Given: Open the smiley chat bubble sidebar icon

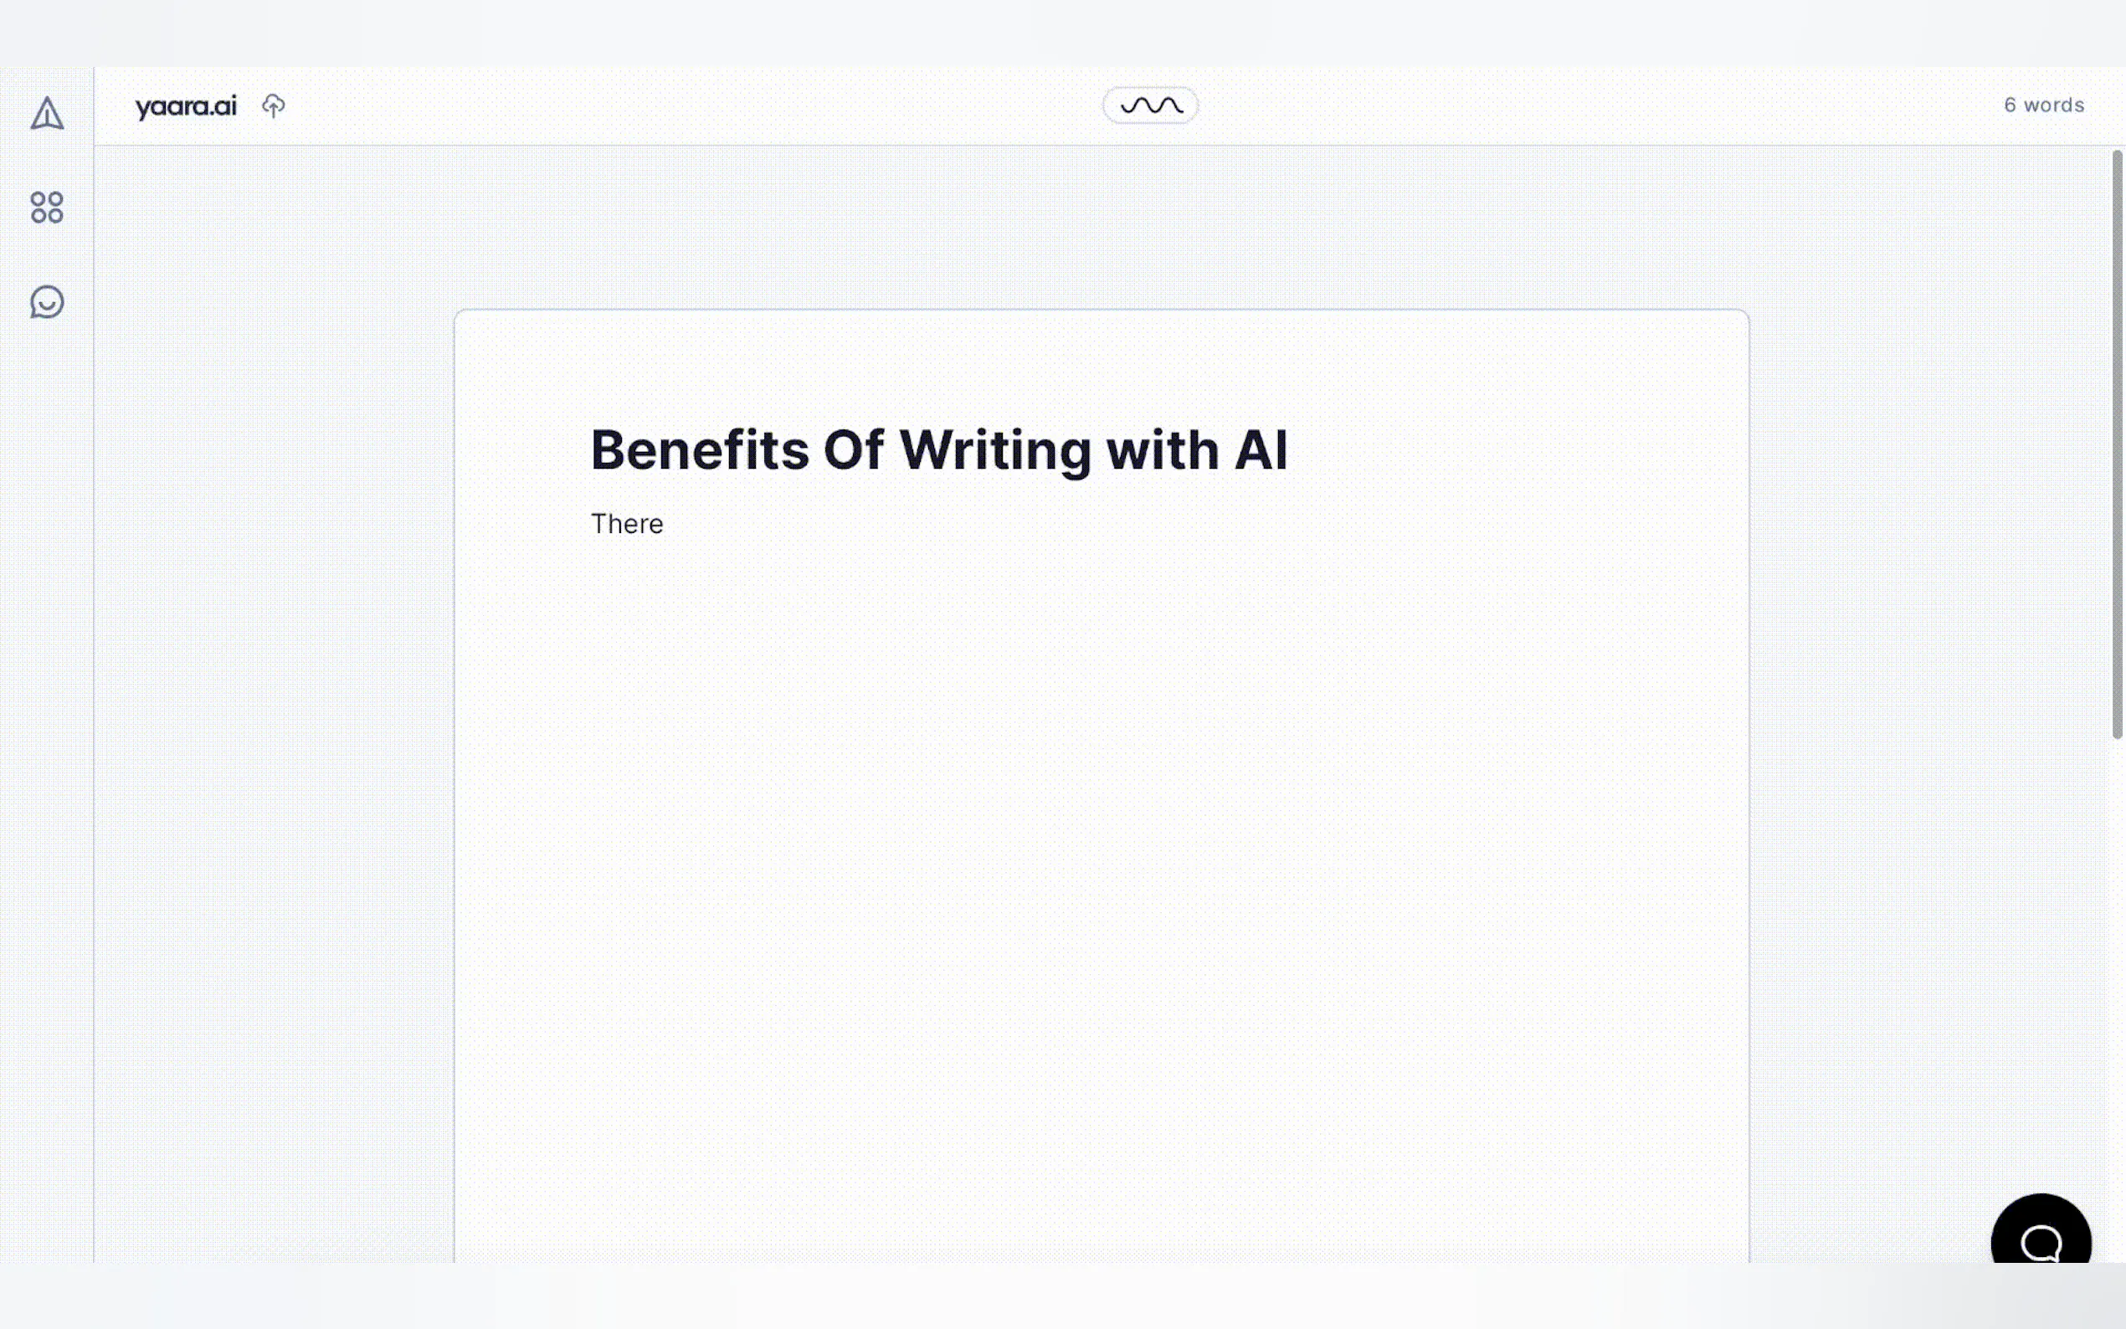Looking at the screenshot, I should pos(47,301).
